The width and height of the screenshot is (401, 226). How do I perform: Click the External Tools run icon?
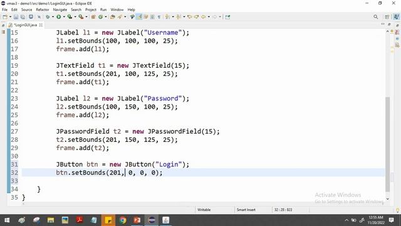[x=81, y=17]
